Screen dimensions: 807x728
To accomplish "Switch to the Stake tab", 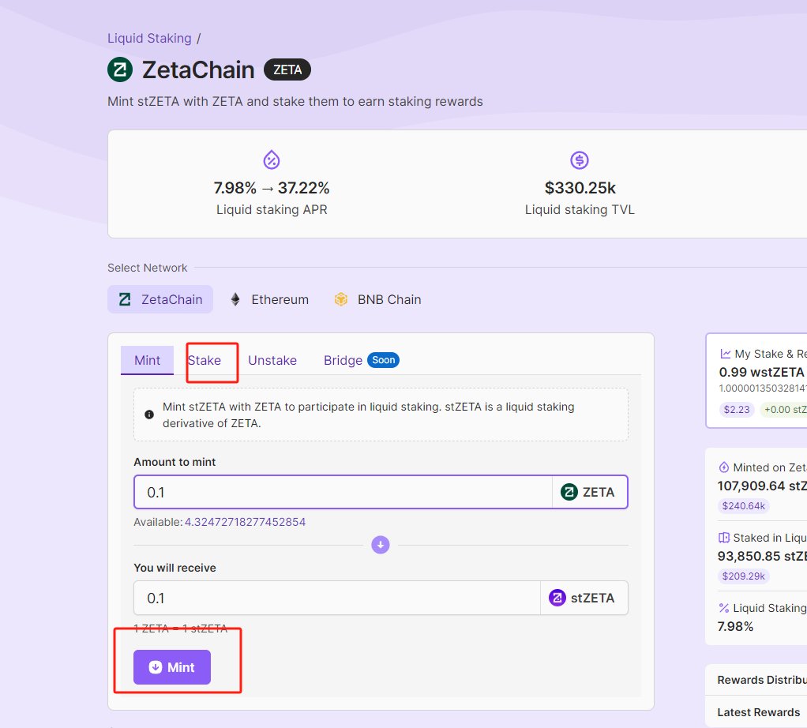I will click(x=205, y=360).
